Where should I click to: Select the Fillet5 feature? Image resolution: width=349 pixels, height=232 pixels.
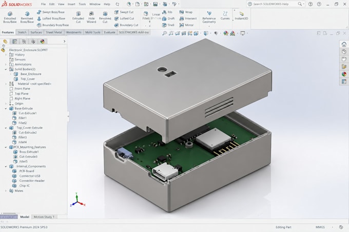(21, 162)
